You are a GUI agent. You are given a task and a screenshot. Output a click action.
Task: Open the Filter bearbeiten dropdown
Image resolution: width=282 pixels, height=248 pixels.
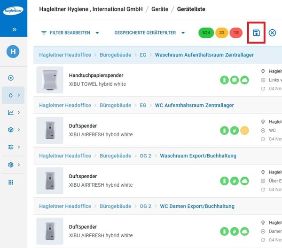click(x=70, y=33)
